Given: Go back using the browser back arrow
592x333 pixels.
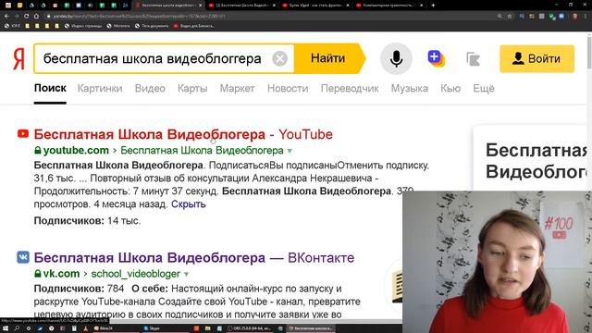Looking at the screenshot, I should [x=6, y=17].
